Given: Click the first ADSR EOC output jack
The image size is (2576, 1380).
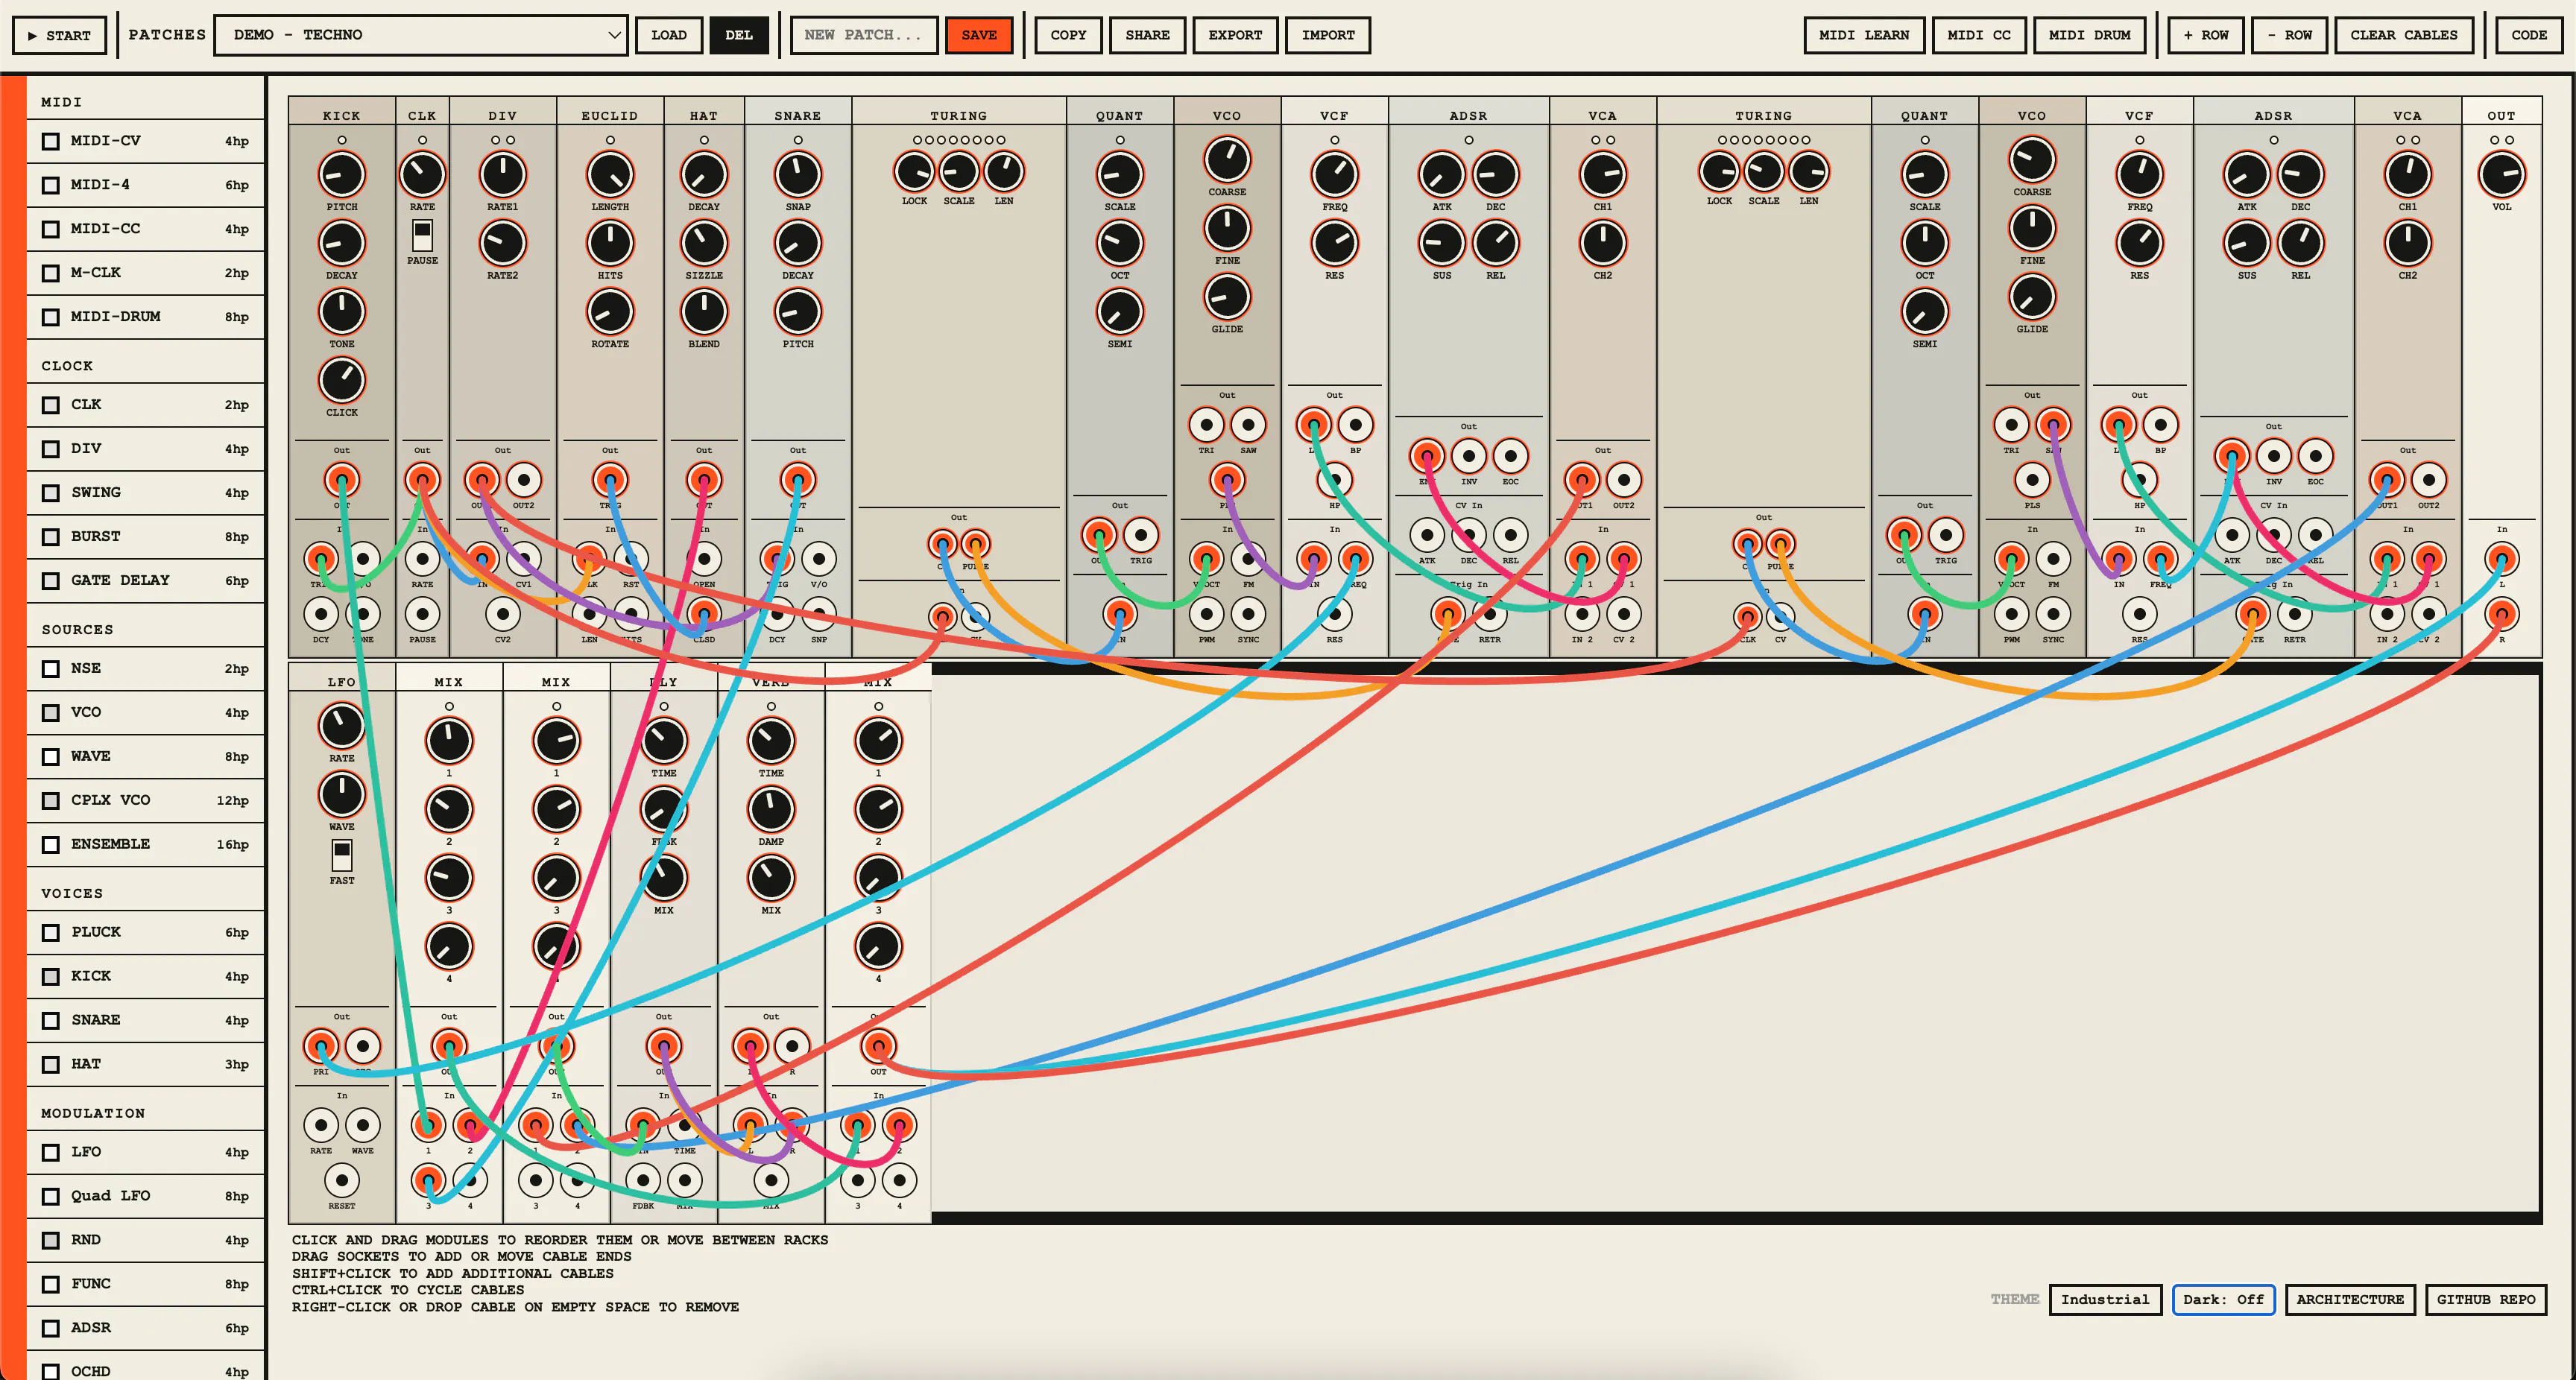Looking at the screenshot, I should pyautogui.click(x=1511, y=457).
